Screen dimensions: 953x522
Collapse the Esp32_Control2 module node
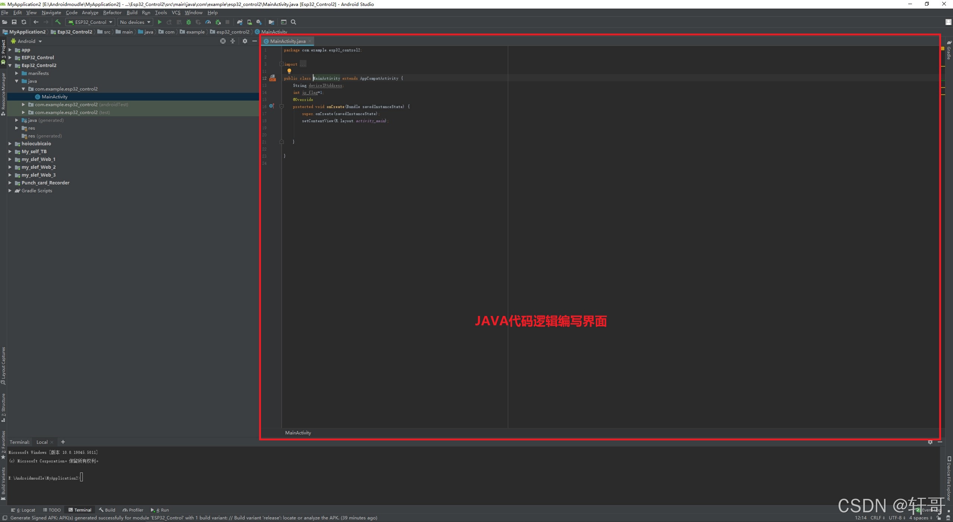click(10, 65)
